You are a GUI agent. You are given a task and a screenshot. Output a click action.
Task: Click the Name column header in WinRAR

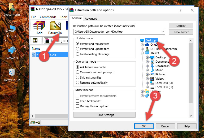36,49
